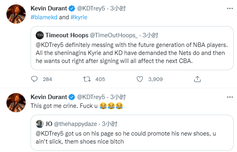Open the #blamekd hashtag
The image size is (237, 152).
pos(44,17)
